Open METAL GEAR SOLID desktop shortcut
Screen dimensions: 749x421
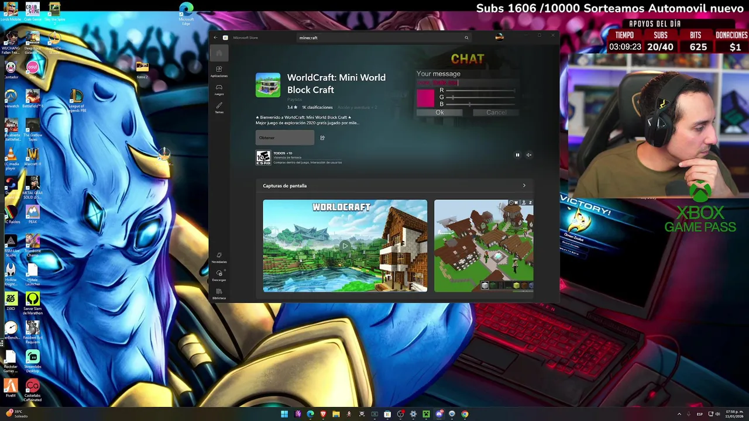(33, 188)
